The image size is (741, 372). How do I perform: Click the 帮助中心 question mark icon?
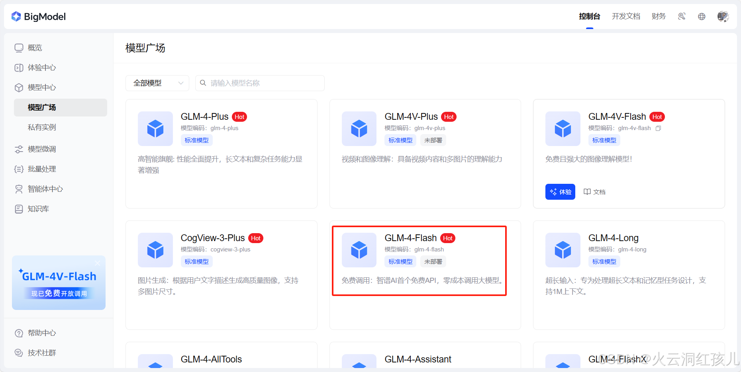[x=19, y=333]
